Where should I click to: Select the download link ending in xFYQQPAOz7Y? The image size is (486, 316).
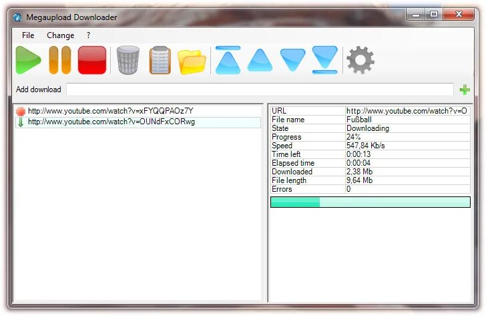tap(111, 111)
